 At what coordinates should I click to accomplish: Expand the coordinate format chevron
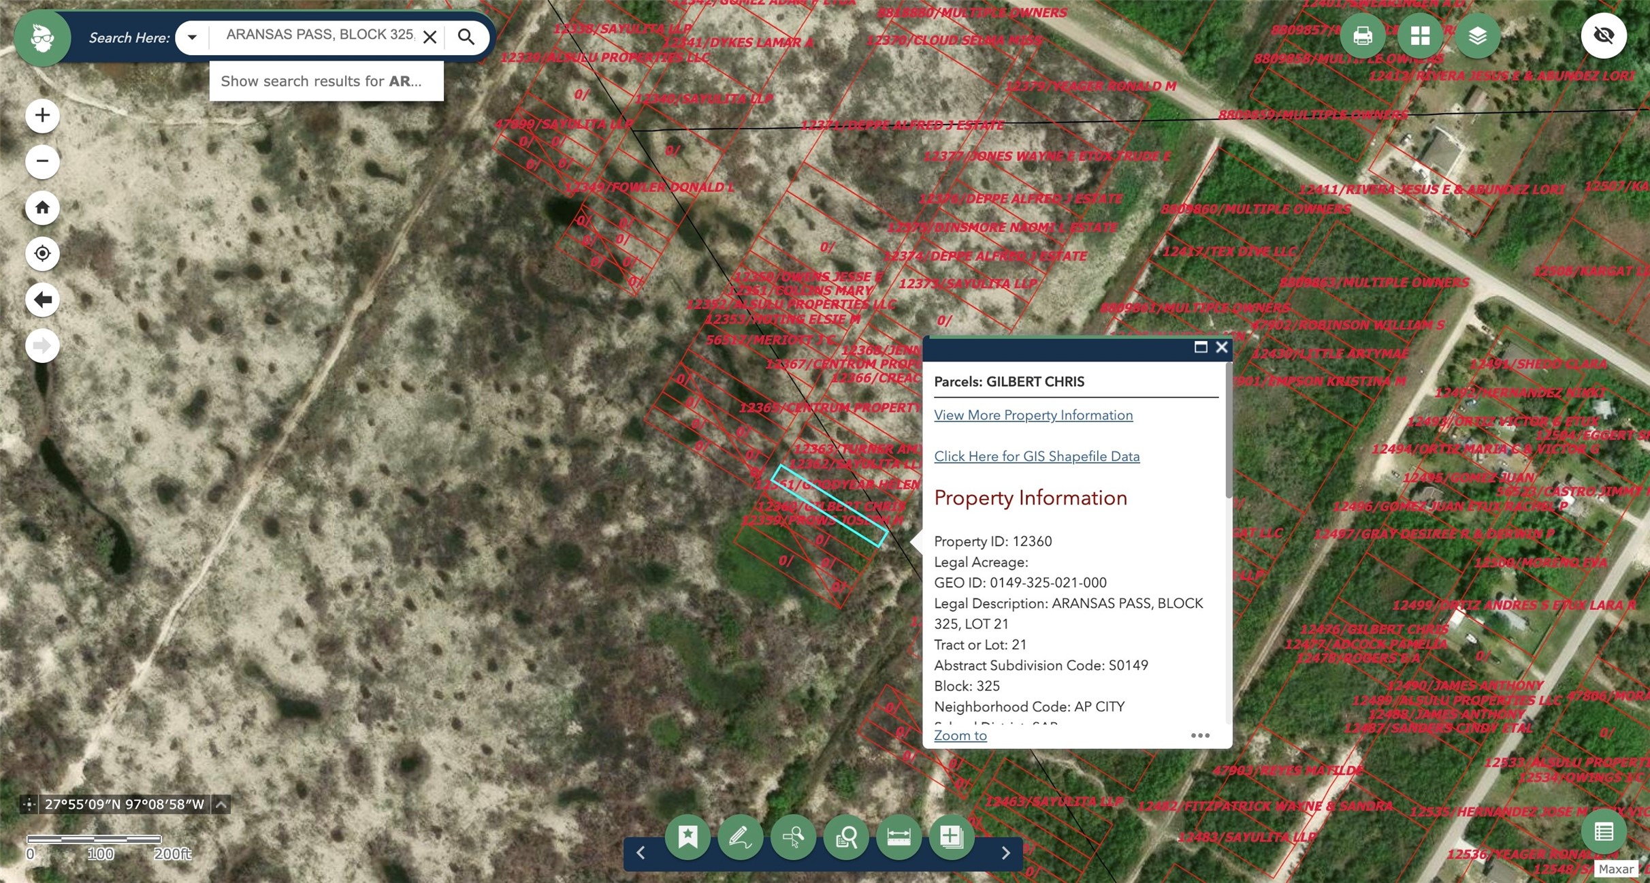[x=221, y=804]
